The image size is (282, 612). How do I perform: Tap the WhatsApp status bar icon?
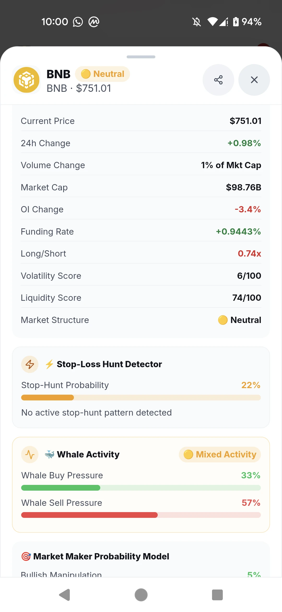point(78,22)
